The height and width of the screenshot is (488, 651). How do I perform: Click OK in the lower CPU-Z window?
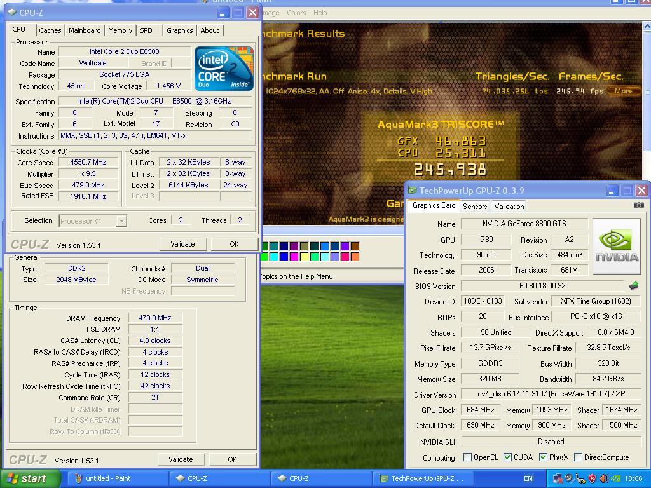(x=232, y=459)
